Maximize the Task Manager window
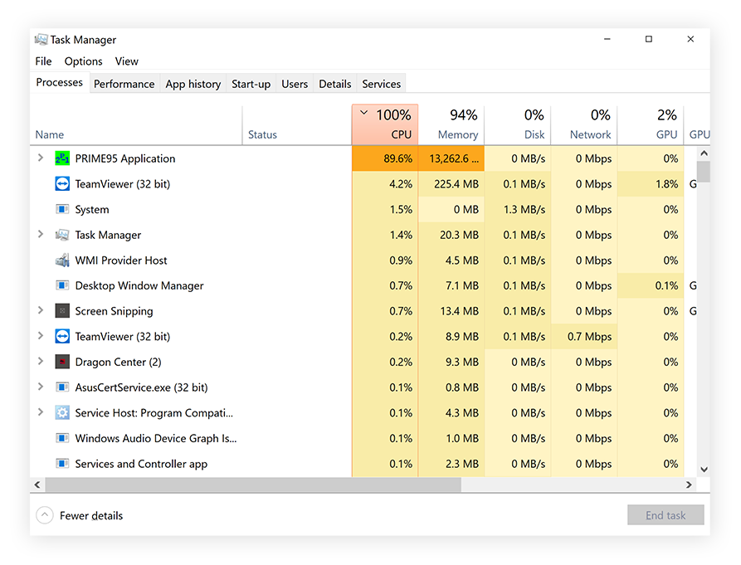 tap(649, 39)
